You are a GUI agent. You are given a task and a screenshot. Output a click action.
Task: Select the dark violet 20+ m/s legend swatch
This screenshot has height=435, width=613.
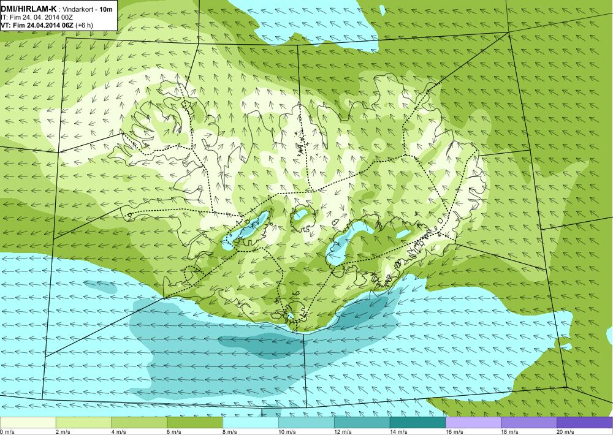[585, 423]
